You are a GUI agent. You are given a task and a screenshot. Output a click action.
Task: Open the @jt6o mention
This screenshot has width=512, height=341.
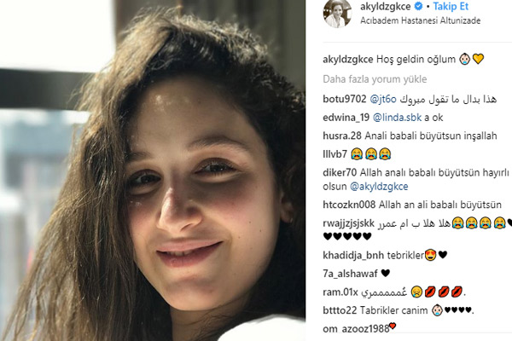pyautogui.click(x=383, y=99)
